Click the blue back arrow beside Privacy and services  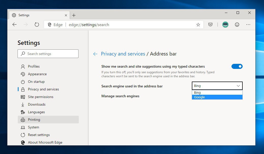[x=95, y=54]
